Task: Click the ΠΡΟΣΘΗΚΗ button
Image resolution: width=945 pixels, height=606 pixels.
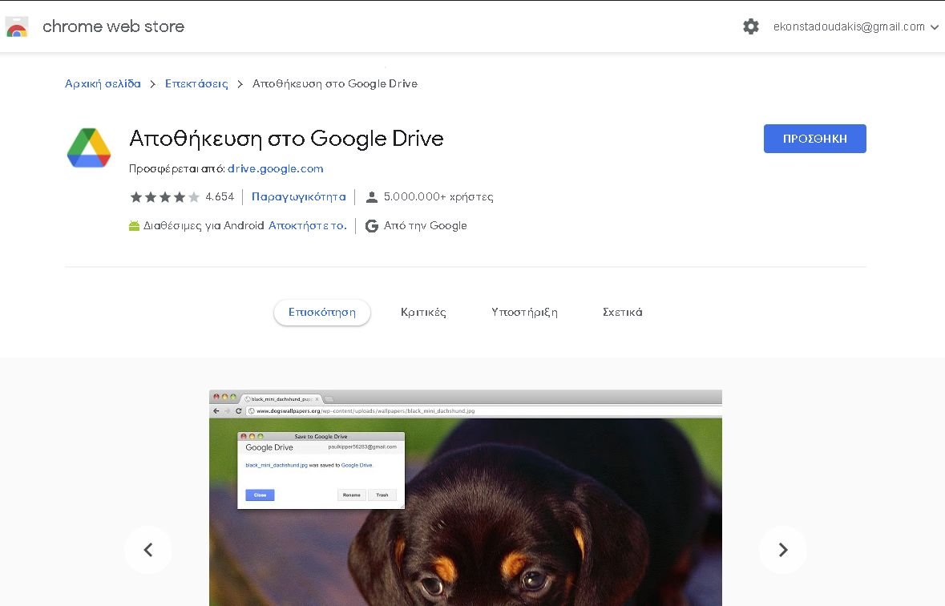Action: [x=814, y=138]
